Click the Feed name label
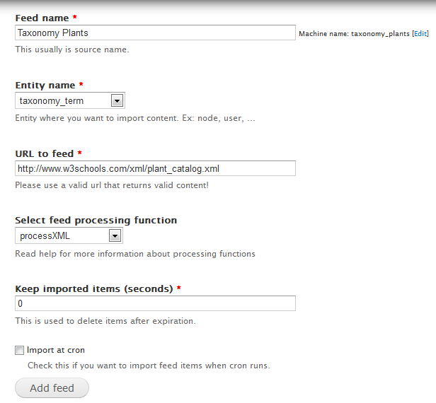 tap(42, 18)
